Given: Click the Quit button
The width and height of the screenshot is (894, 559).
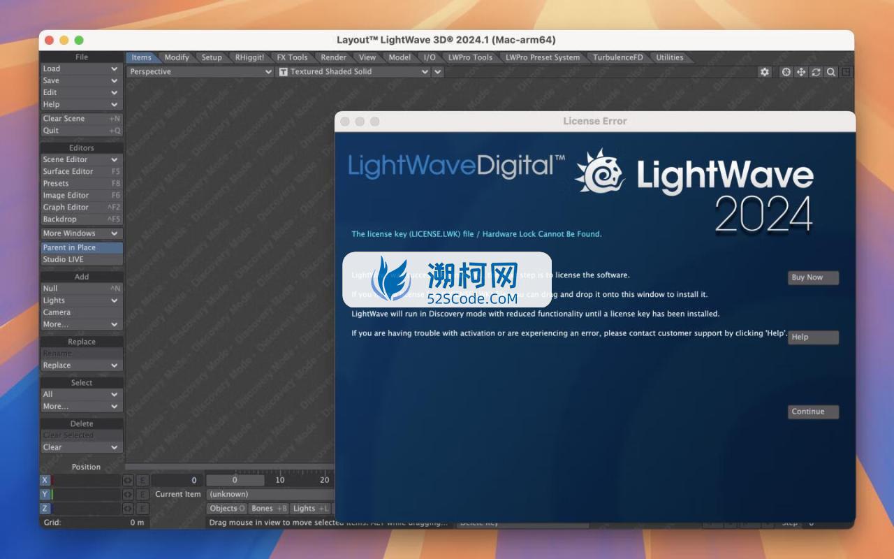Looking at the screenshot, I should [x=82, y=131].
